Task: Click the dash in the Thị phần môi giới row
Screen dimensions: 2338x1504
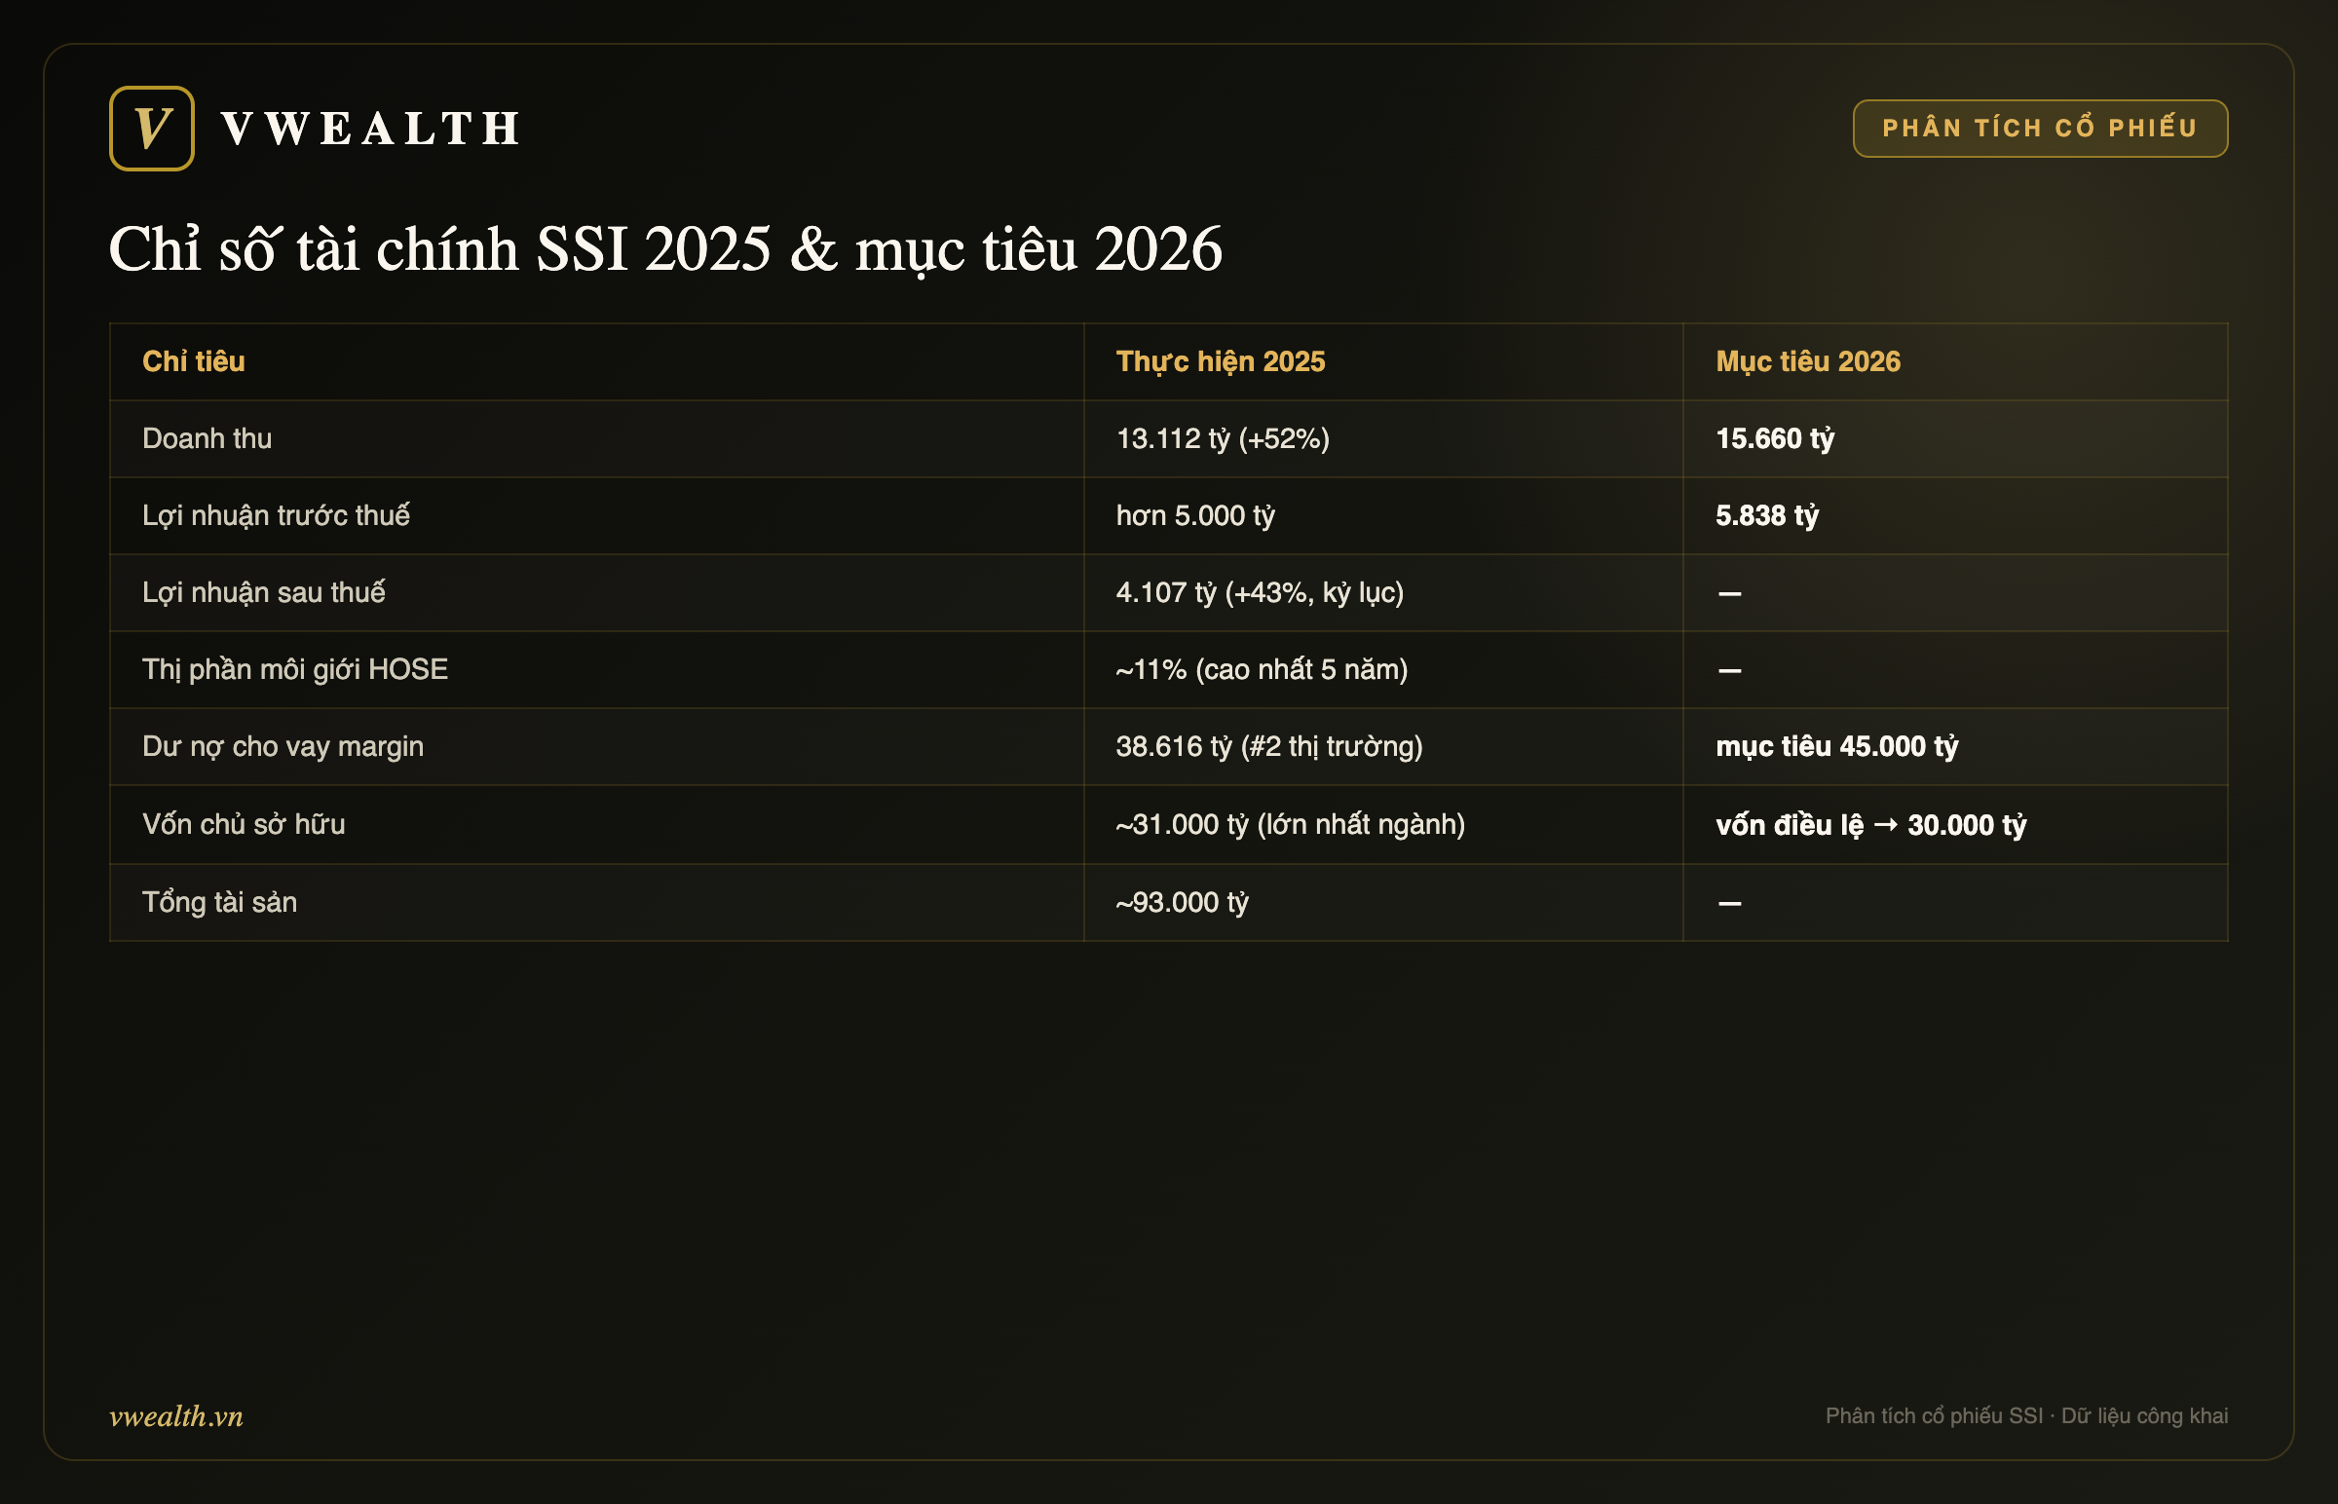Action: click(x=1729, y=671)
